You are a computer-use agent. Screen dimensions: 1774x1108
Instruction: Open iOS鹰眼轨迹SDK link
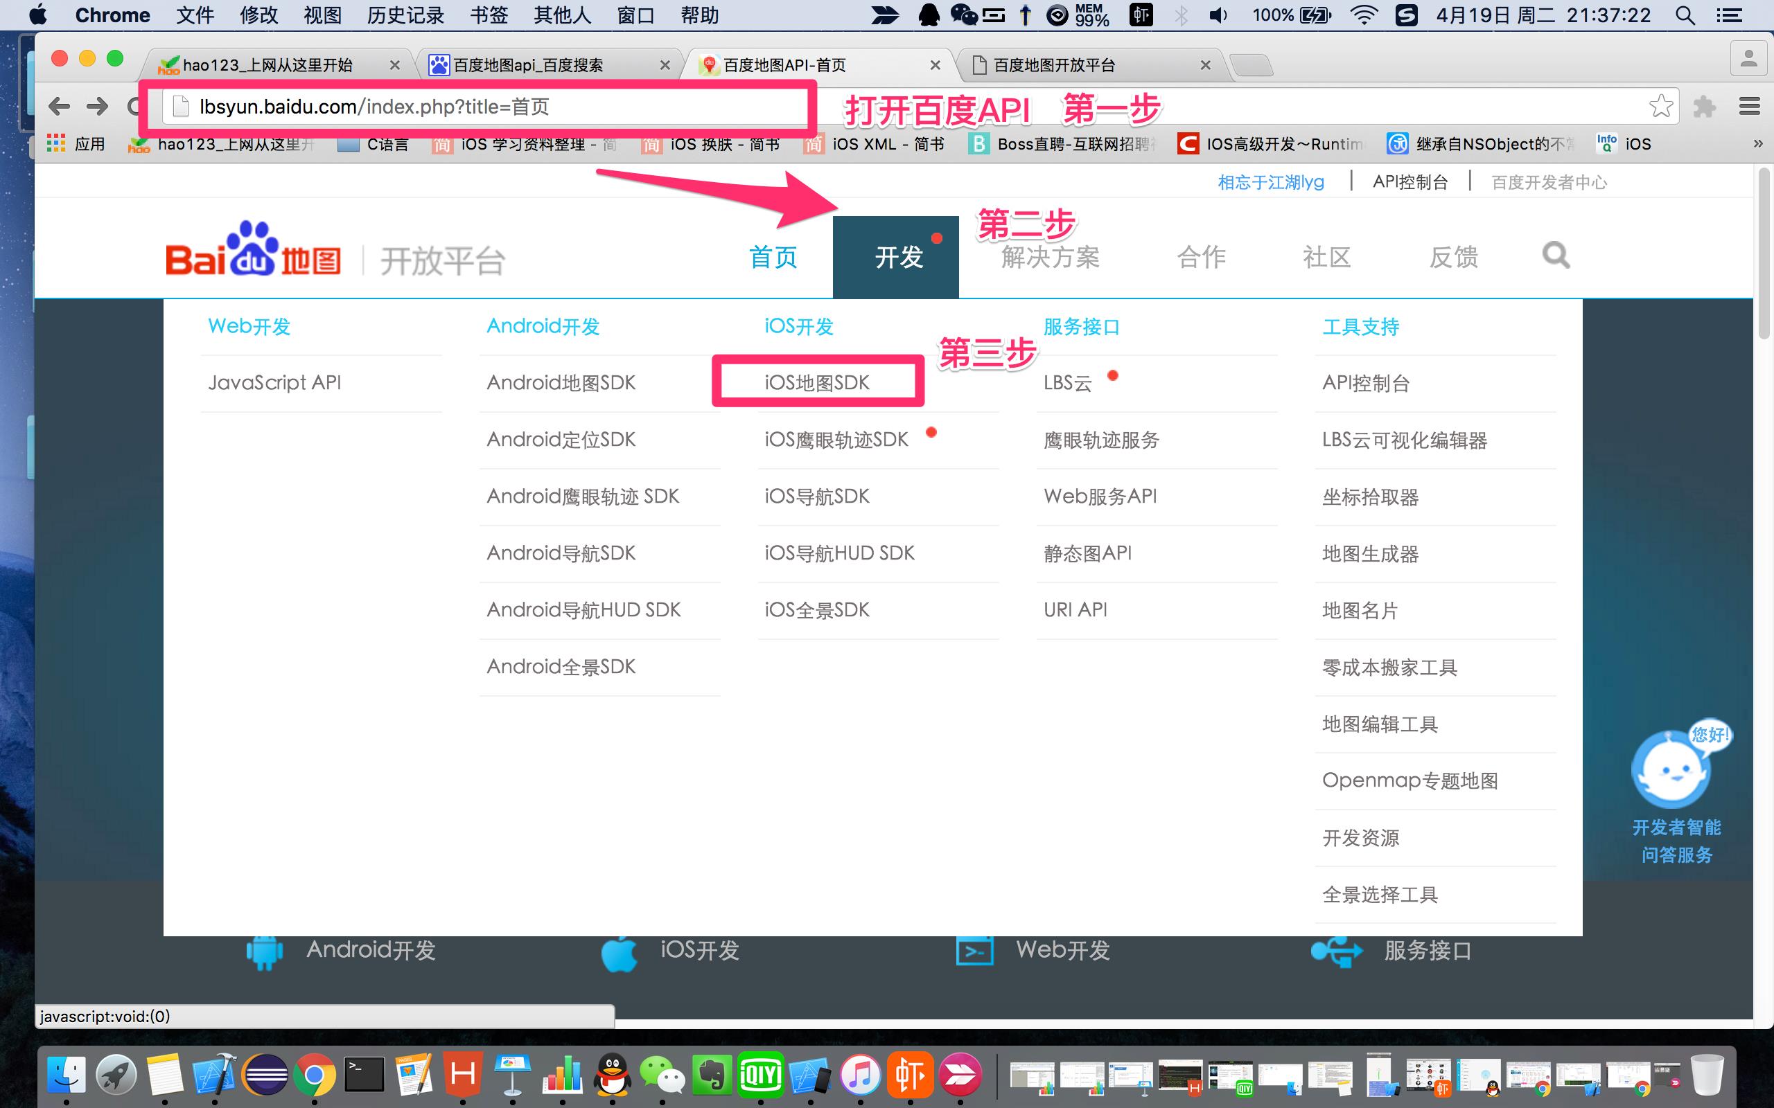[836, 440]
